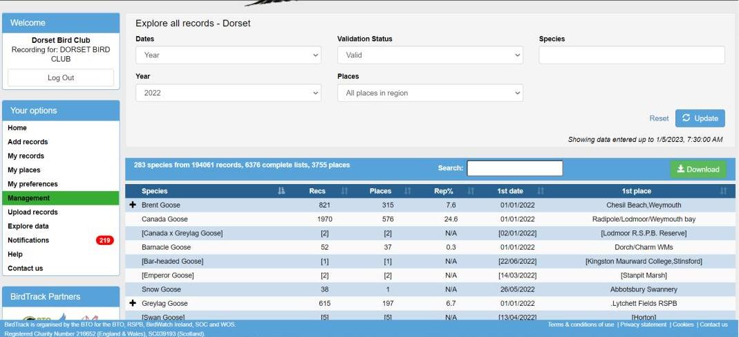The height and width of the screenshot is (337, 739).
Task: Click the Reset link
Action: click(x=659, y=118)
